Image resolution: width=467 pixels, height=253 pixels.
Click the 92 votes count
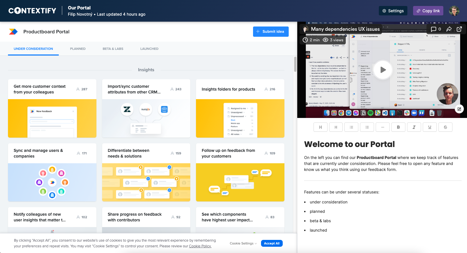tap(176, 217)
